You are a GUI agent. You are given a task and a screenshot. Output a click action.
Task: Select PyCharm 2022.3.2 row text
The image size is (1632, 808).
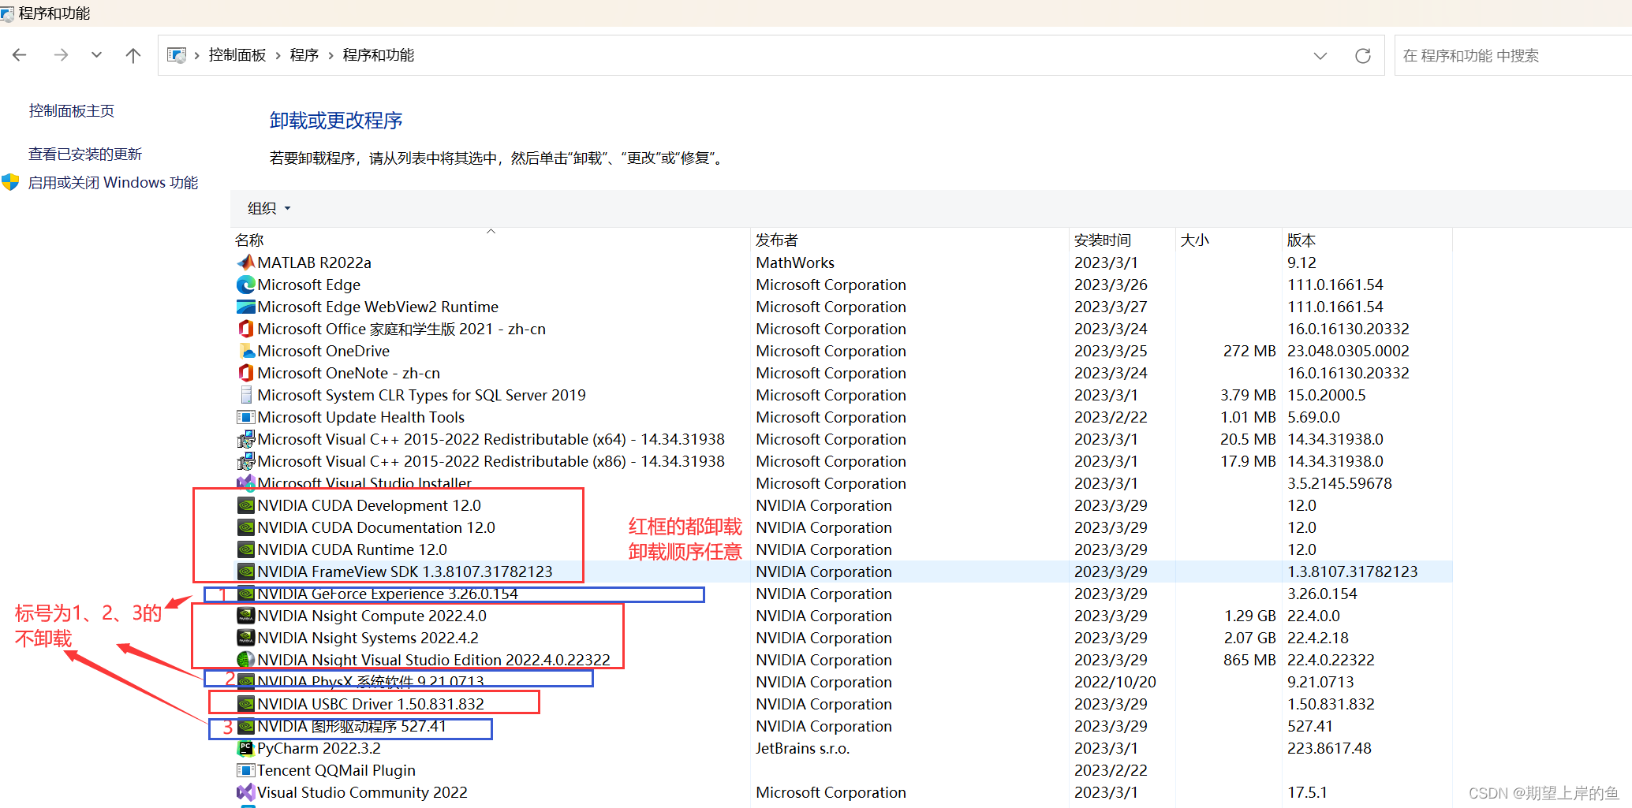point(319,748)
